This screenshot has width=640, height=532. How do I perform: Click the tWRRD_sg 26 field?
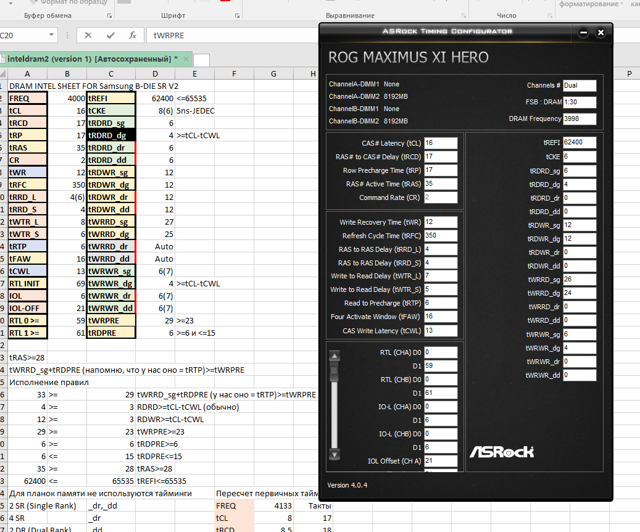coord(580,280)
